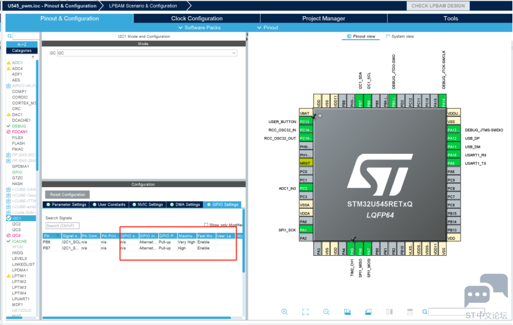Viewport: 513px width, 325px height.
Task: Select the PB7 row in GPIO table
Action: 142,248
